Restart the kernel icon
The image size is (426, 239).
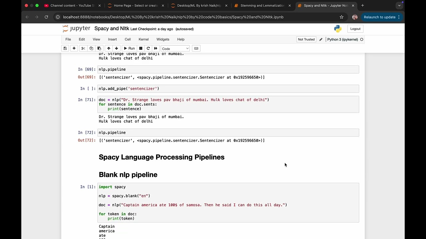click(148, 48)
